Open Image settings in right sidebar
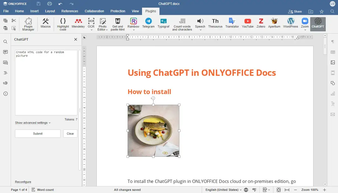The width and height of the screenshot is (338, 193). pos(333,62)
